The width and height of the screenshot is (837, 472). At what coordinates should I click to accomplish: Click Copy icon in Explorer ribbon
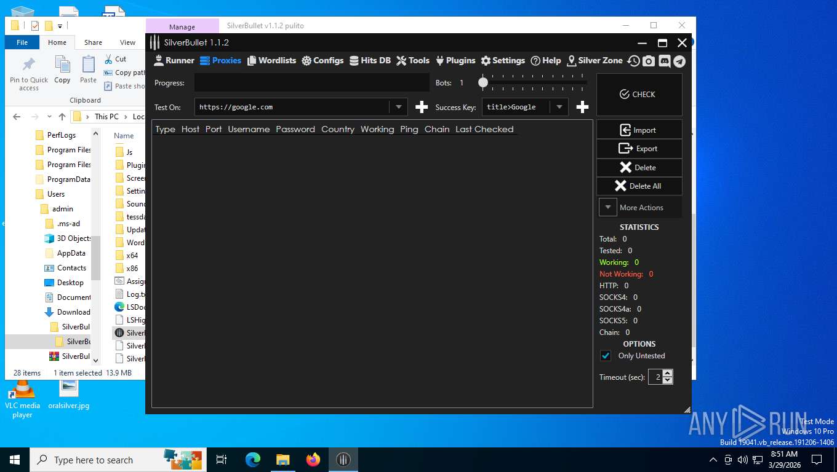(x=62, y=69)
